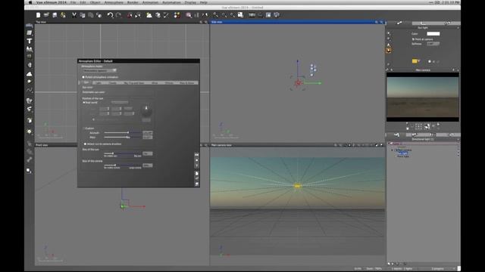Collapse the Layer 1 tree node

tap(390, 144)
